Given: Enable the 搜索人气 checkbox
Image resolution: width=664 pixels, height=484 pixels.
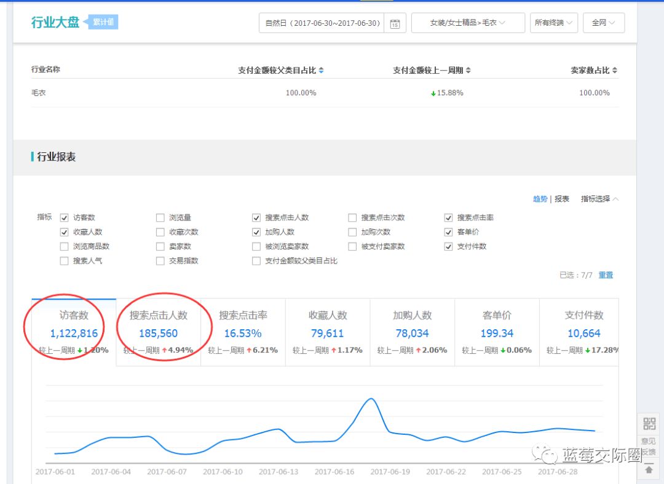Looking at the screenshot, I should (64, 260).
